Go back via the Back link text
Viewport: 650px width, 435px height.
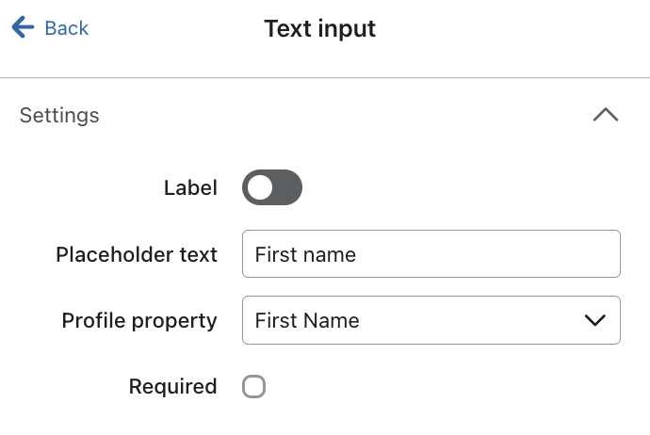(67, 28)
